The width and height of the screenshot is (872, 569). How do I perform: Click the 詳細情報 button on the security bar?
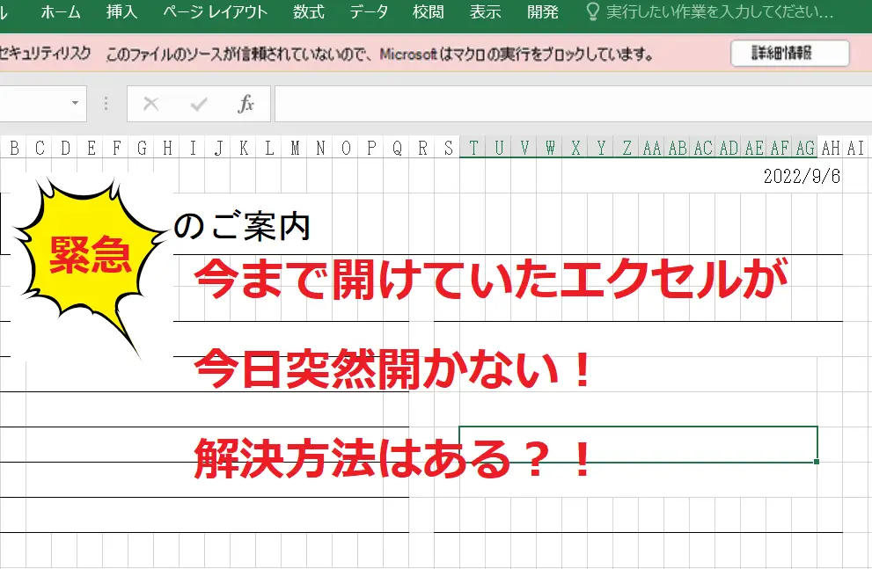click(789, 53)
